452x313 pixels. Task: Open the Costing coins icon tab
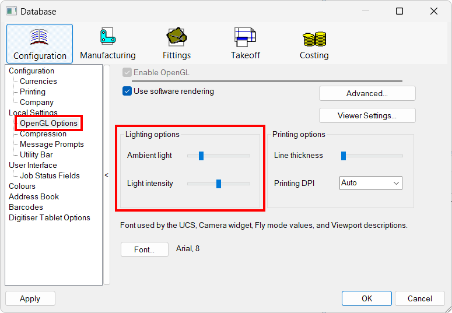[314, 44]
